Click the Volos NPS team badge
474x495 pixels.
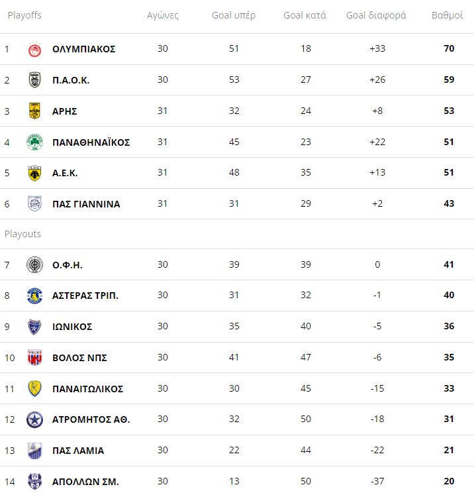(34, 358)
